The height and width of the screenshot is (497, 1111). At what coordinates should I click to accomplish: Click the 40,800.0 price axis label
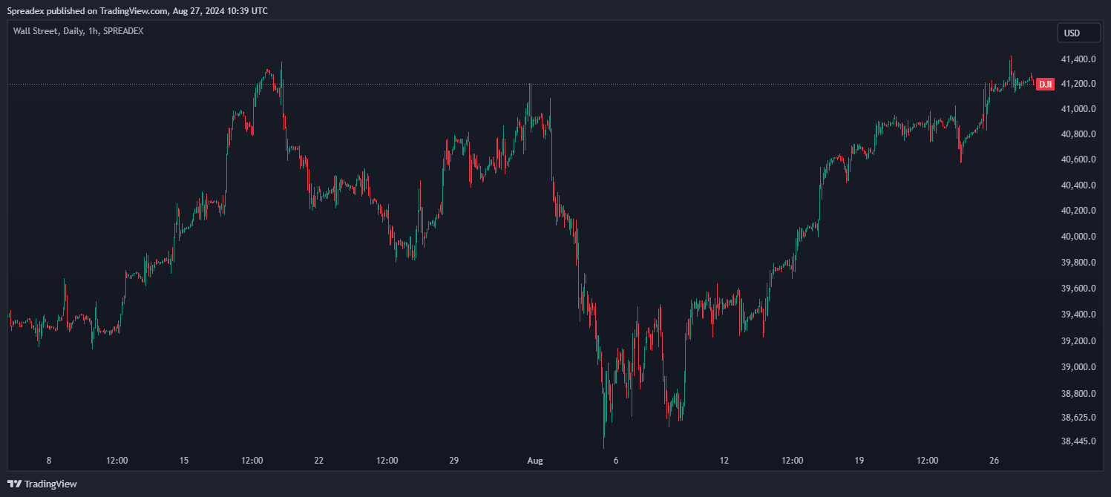pyautogui.click(x=1079, y=134)
